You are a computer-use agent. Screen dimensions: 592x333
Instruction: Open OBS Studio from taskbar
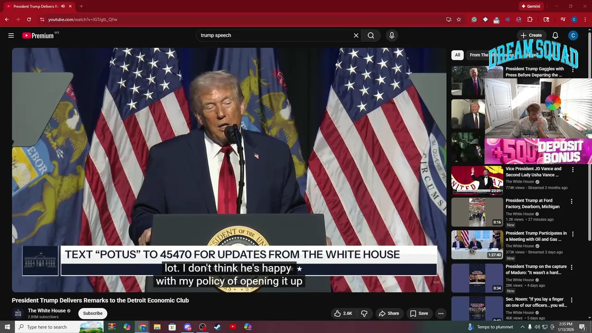click(x=203, y=327)
